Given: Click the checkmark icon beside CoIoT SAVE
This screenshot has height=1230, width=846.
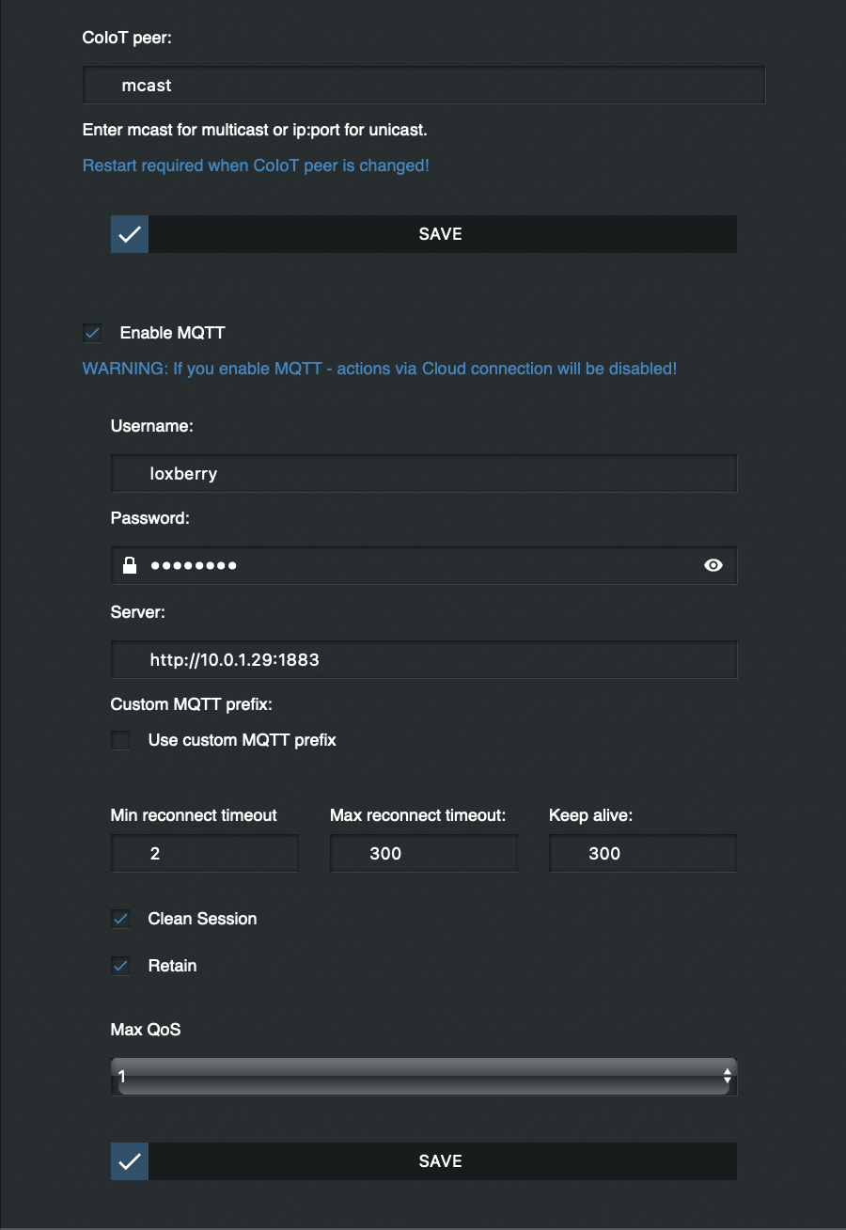Looking at the screenshot, I should (130, 234).
